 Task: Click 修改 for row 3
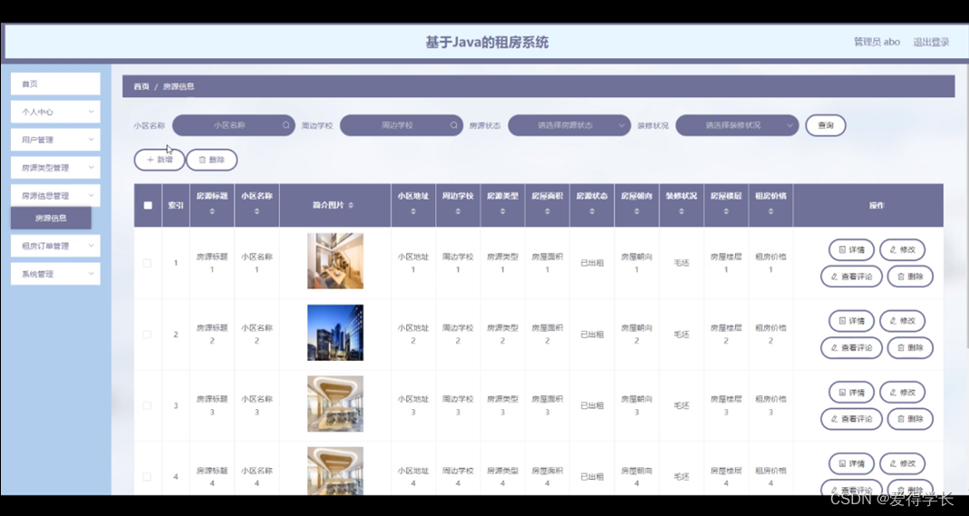[x=902, y=393]
